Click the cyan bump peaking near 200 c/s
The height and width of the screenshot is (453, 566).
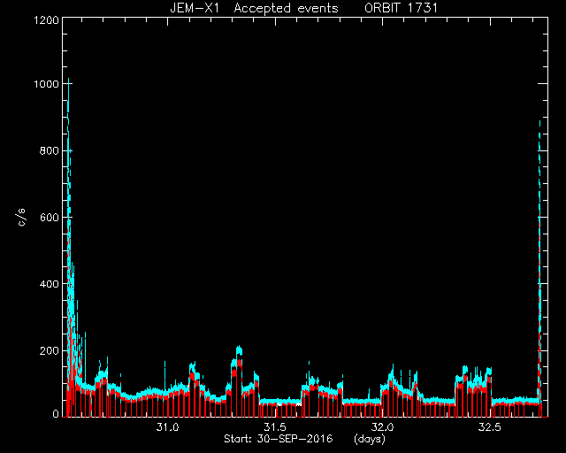pyautogui.click(x=239, y=351)
